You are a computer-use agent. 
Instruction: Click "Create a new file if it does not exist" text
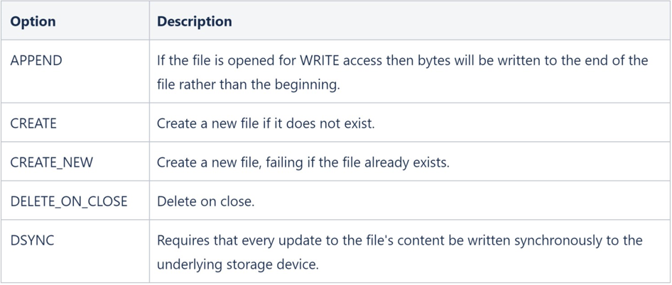(x=265, y=123)
